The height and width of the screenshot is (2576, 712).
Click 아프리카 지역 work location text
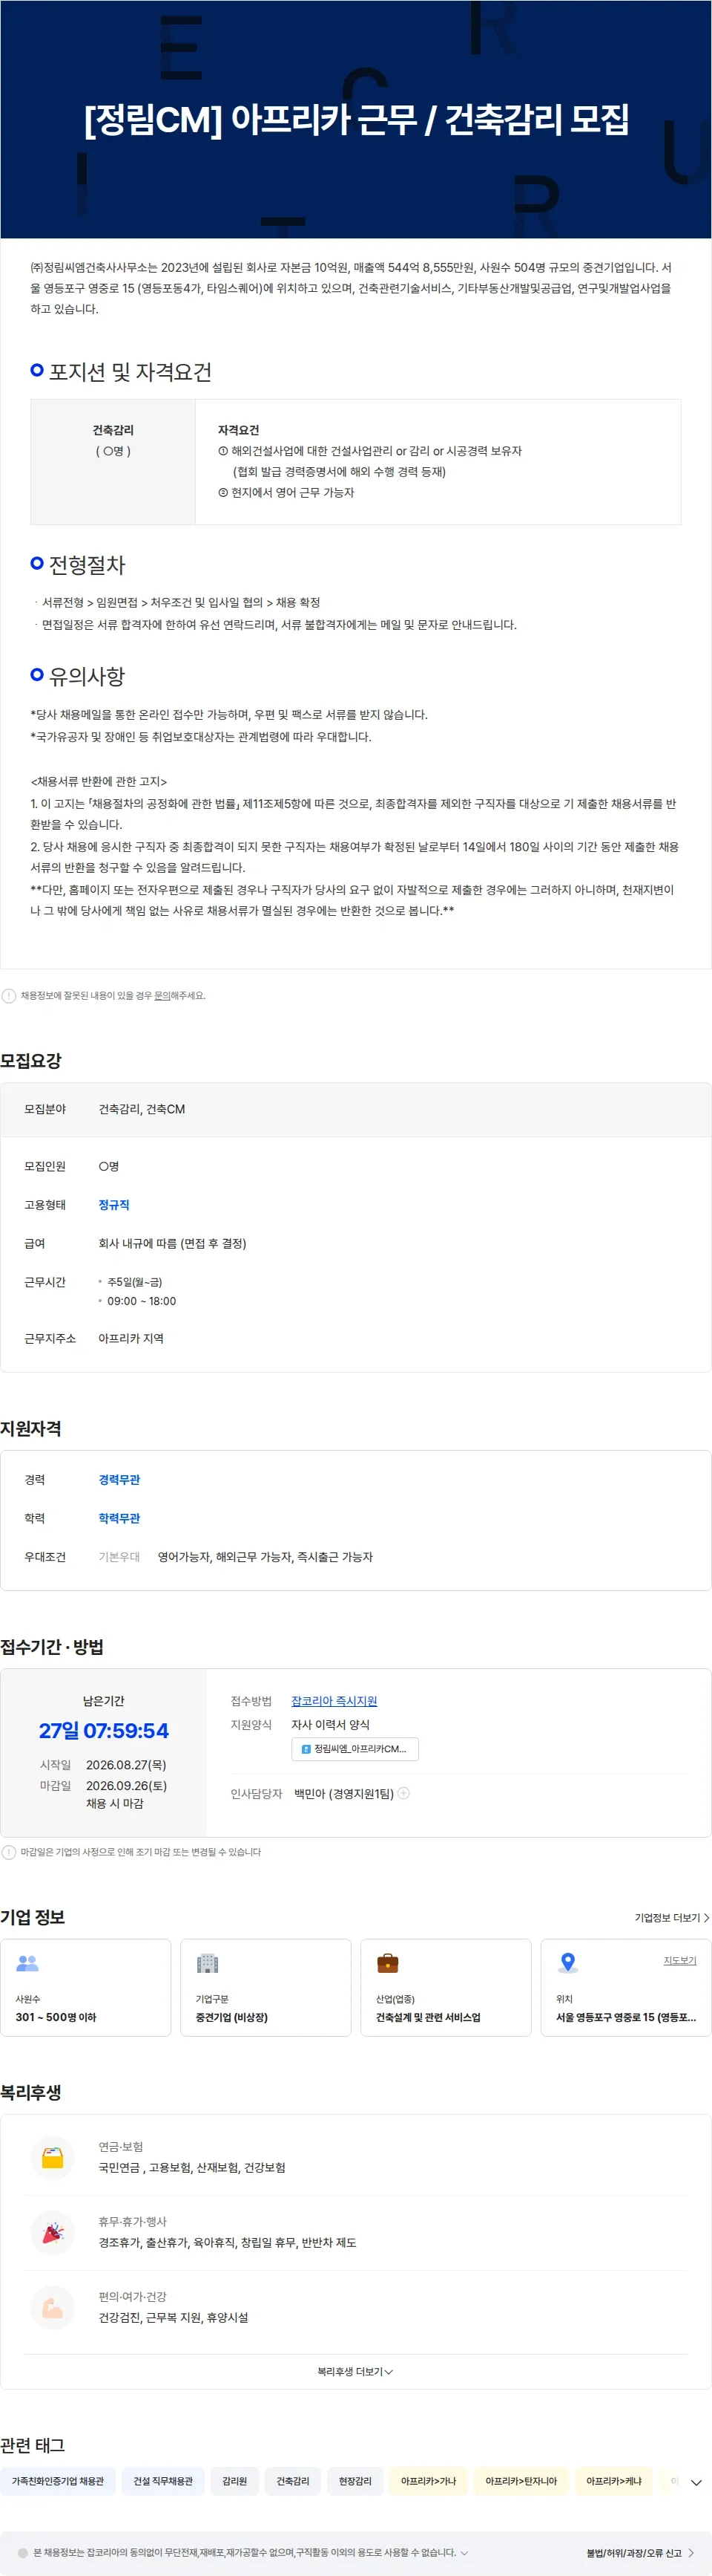[131, 1338]
